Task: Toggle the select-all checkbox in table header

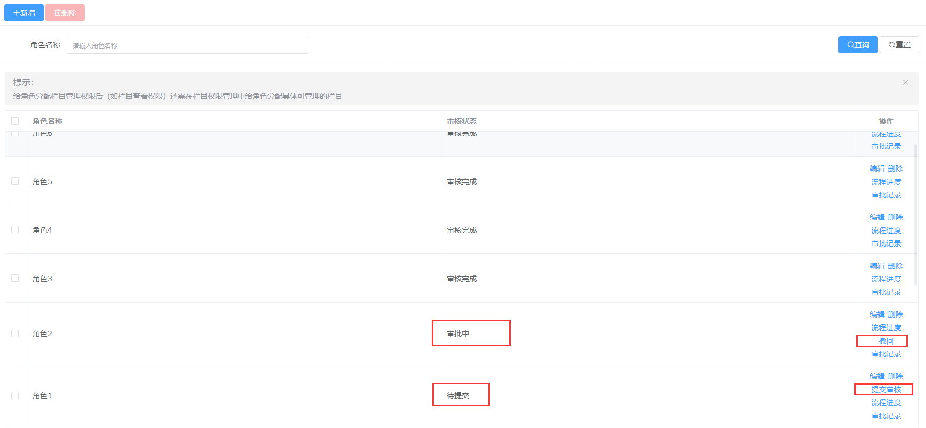Action: click(x=15, y=121)
